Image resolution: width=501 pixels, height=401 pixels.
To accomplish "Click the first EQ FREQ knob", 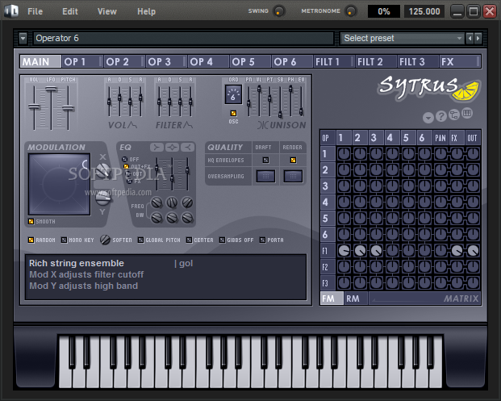I will point(157,203).
